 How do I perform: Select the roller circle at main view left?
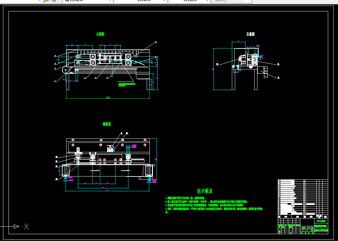pyautogui.click(x=66, y=70)
